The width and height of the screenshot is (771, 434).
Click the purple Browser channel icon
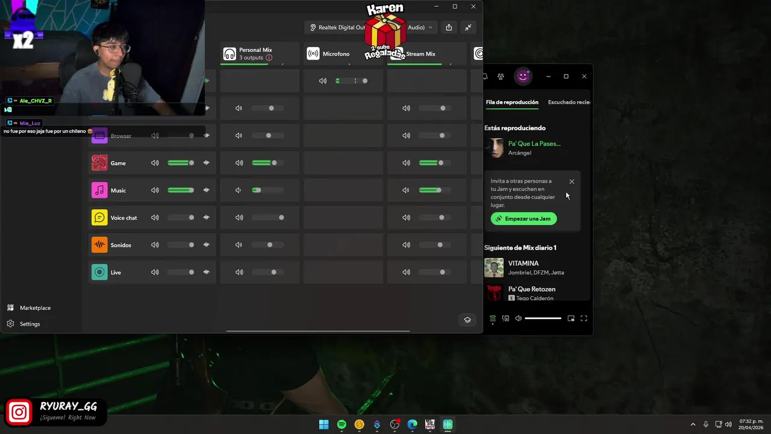pos(99,136)
